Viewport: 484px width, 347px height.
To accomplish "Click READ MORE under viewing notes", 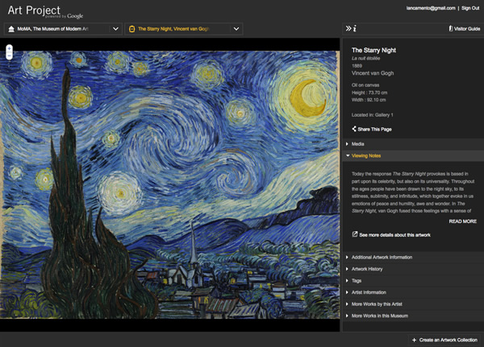I will coord(463,221).
